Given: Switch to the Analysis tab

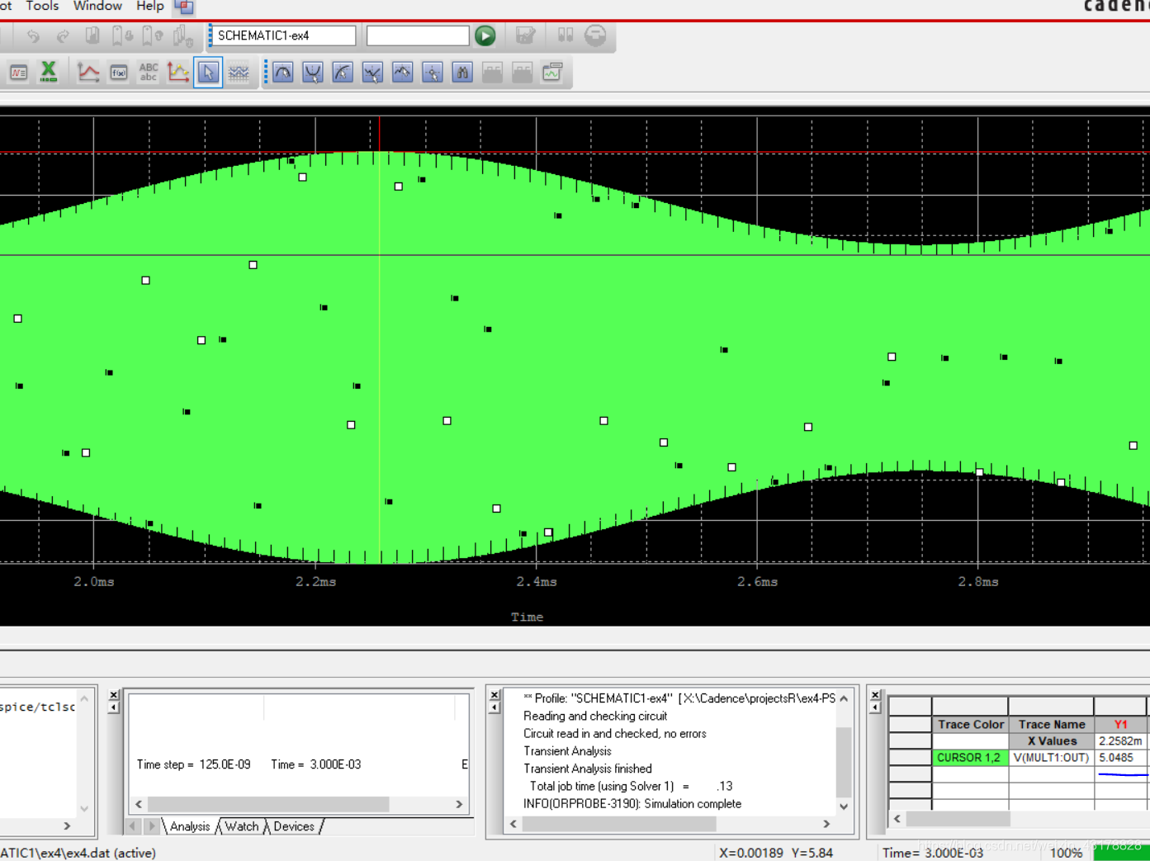Looking at the screenshot, I should [x=190, y=826].
